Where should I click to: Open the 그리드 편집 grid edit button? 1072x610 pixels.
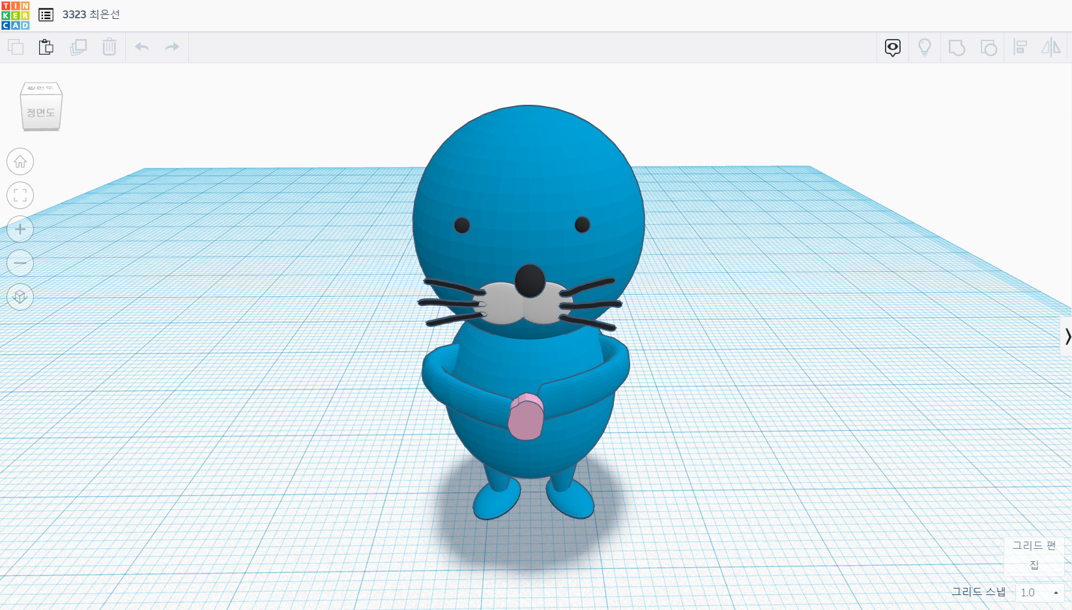tap(1034, 555)
